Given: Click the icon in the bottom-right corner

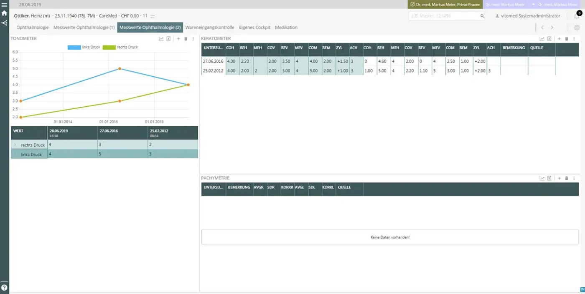Looking at the screenshot, I should point(582,289).
